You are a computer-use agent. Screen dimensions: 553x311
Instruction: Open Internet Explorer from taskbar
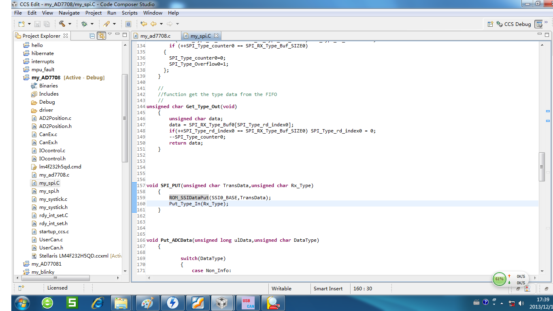(x=98, y=303)
